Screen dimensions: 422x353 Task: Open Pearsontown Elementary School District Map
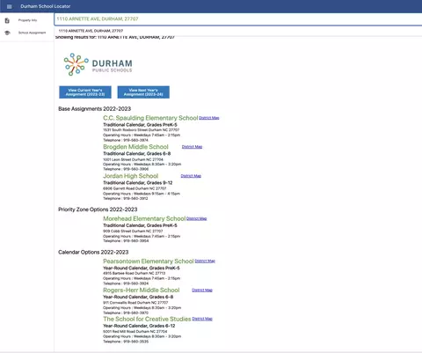point(205,261)
